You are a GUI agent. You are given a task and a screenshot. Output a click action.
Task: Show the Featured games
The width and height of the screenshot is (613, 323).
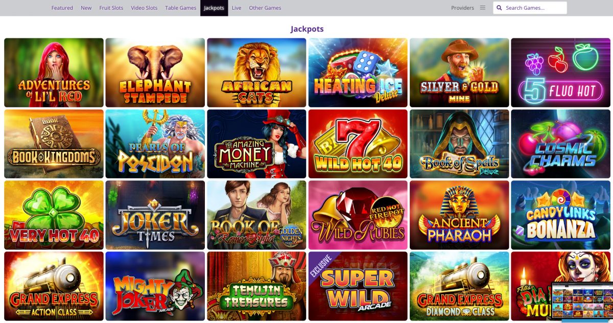point(62,8)
